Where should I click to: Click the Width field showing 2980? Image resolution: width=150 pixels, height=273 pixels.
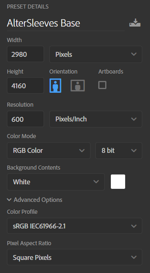tap(25, 54)
